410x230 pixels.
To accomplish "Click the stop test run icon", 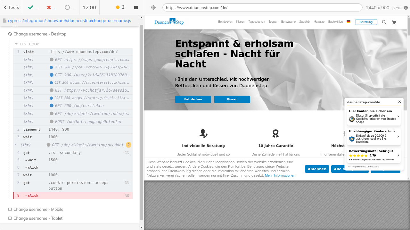I will [136, 7].
